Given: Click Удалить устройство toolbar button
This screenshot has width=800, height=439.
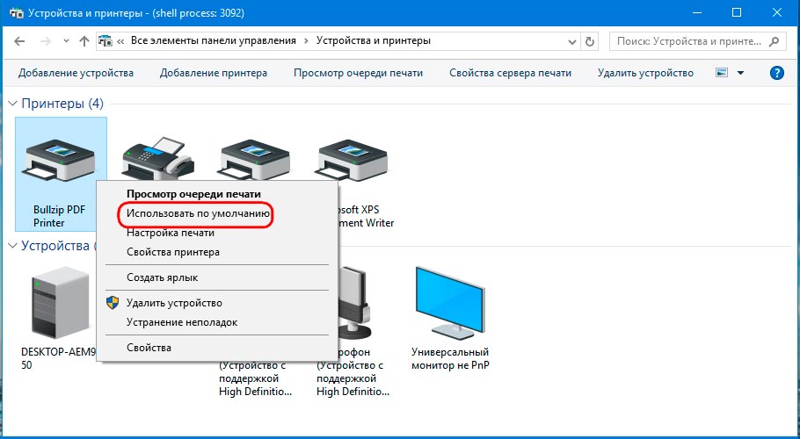Looking at the screenshot, I should click(645, 73).
